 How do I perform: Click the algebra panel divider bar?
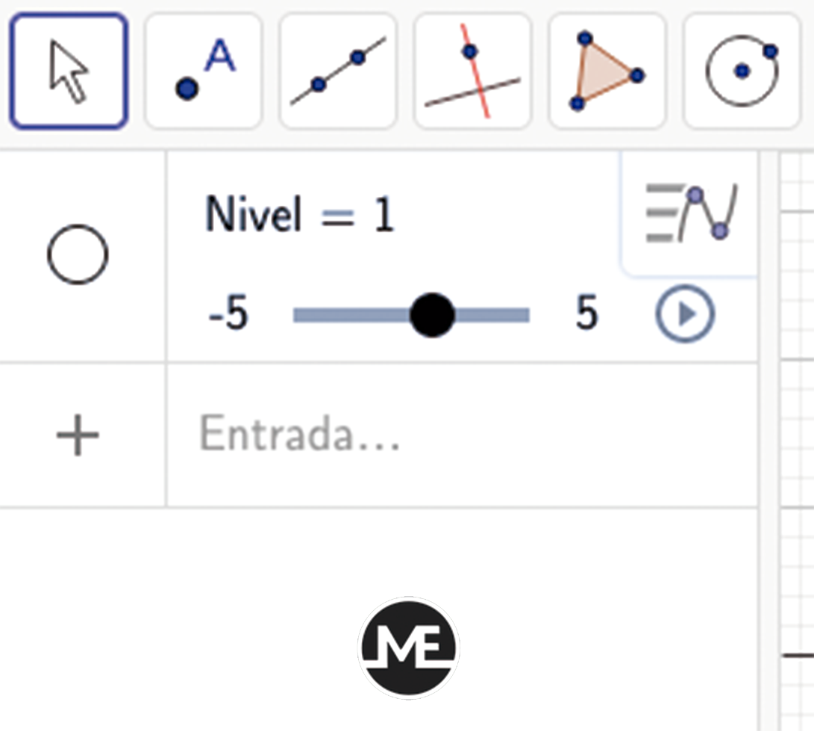click(768, 442)
